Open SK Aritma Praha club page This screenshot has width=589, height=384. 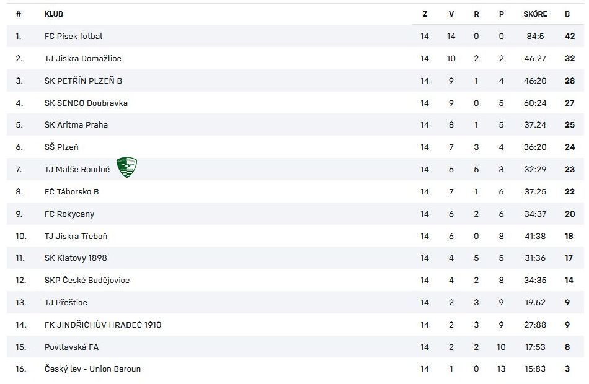(76, 125)
